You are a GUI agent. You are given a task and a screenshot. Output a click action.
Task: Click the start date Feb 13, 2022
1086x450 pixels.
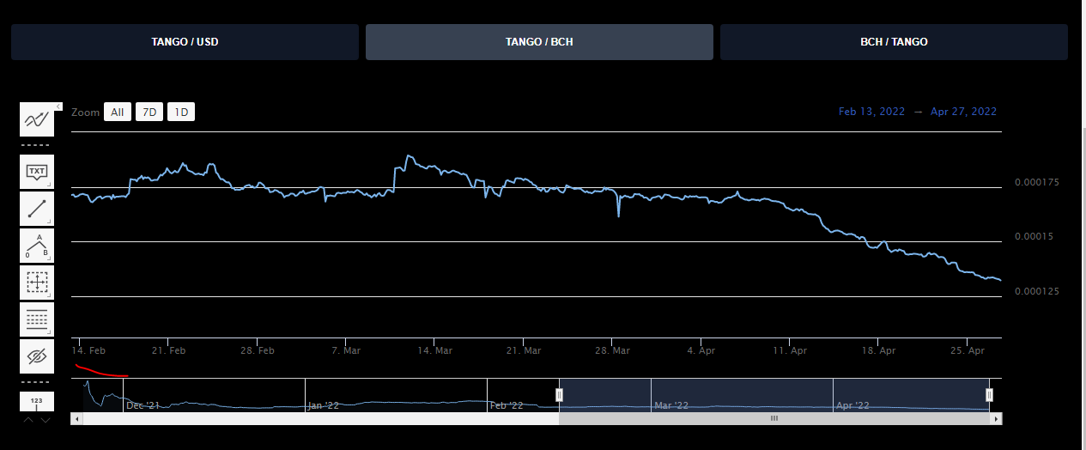pyautogui.click(x=871, y=112)
